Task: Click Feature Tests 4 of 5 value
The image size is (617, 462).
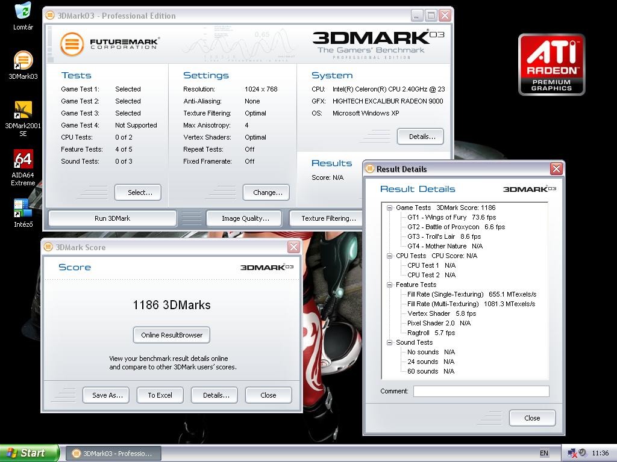Action: point(124,149)
